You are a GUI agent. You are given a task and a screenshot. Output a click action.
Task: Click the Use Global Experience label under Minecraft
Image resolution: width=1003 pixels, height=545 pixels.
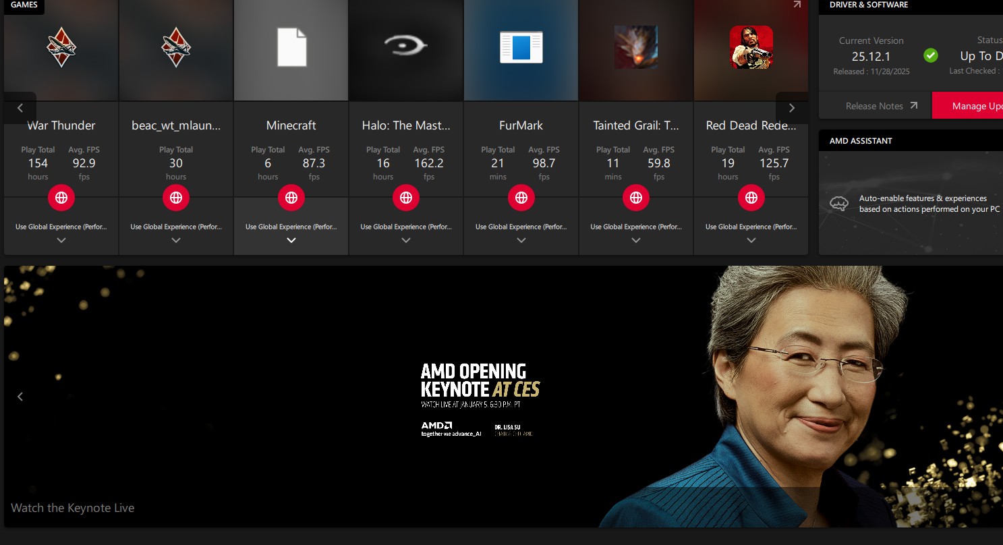[291, 227]
